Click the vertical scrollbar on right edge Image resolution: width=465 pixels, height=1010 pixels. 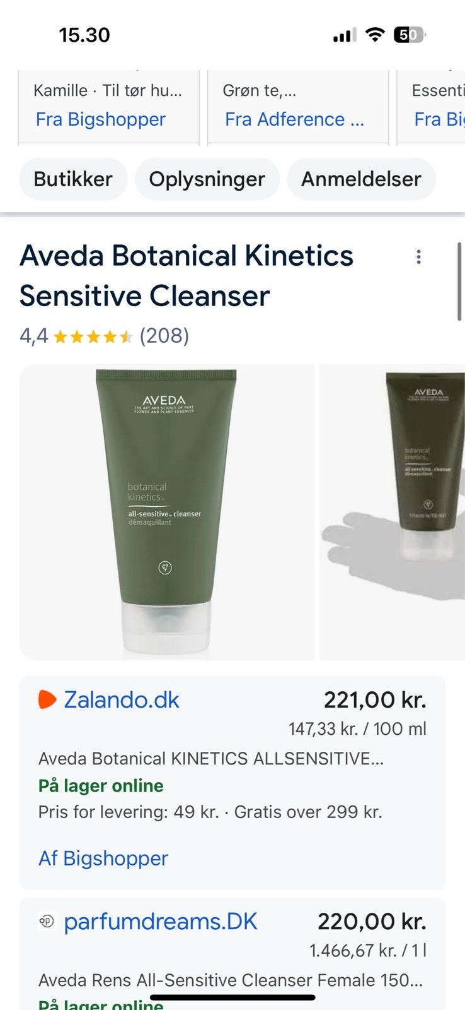tap(459, 281)
